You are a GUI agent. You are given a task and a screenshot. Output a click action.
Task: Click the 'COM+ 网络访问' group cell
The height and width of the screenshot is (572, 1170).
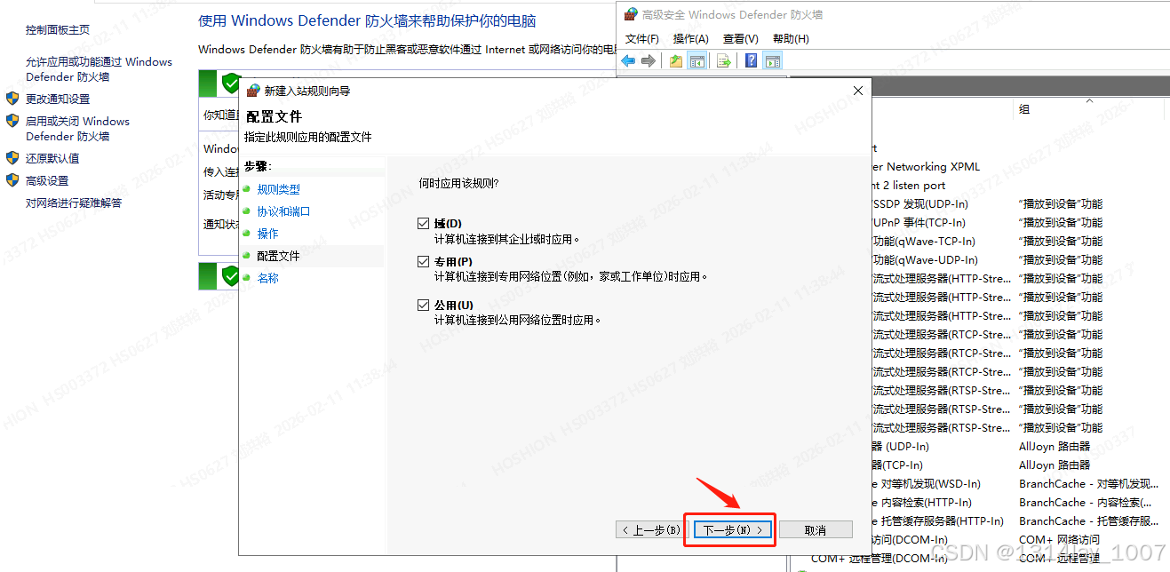[x=1059, y=539]
